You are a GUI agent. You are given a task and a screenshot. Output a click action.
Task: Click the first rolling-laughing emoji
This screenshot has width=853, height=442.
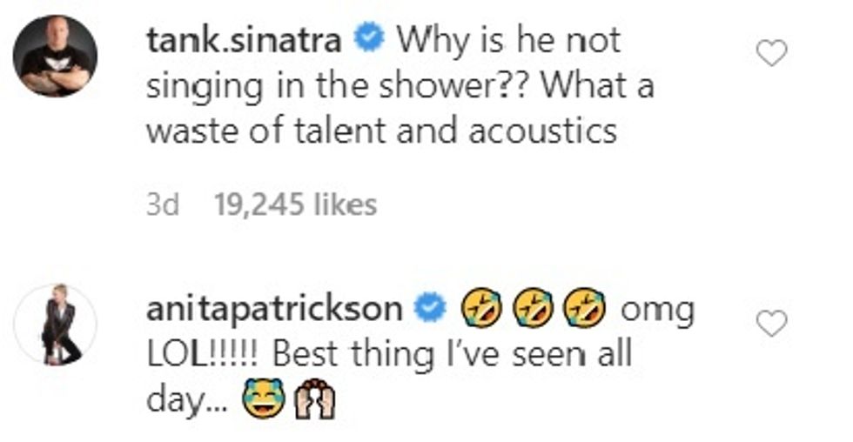pyautogui.click(x=480, y=310)
